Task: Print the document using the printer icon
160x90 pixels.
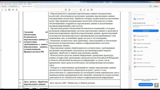Action: [9, 10]
